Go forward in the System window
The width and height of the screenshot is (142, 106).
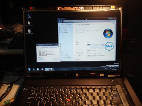pyautogui.click(x=61, y=21)
